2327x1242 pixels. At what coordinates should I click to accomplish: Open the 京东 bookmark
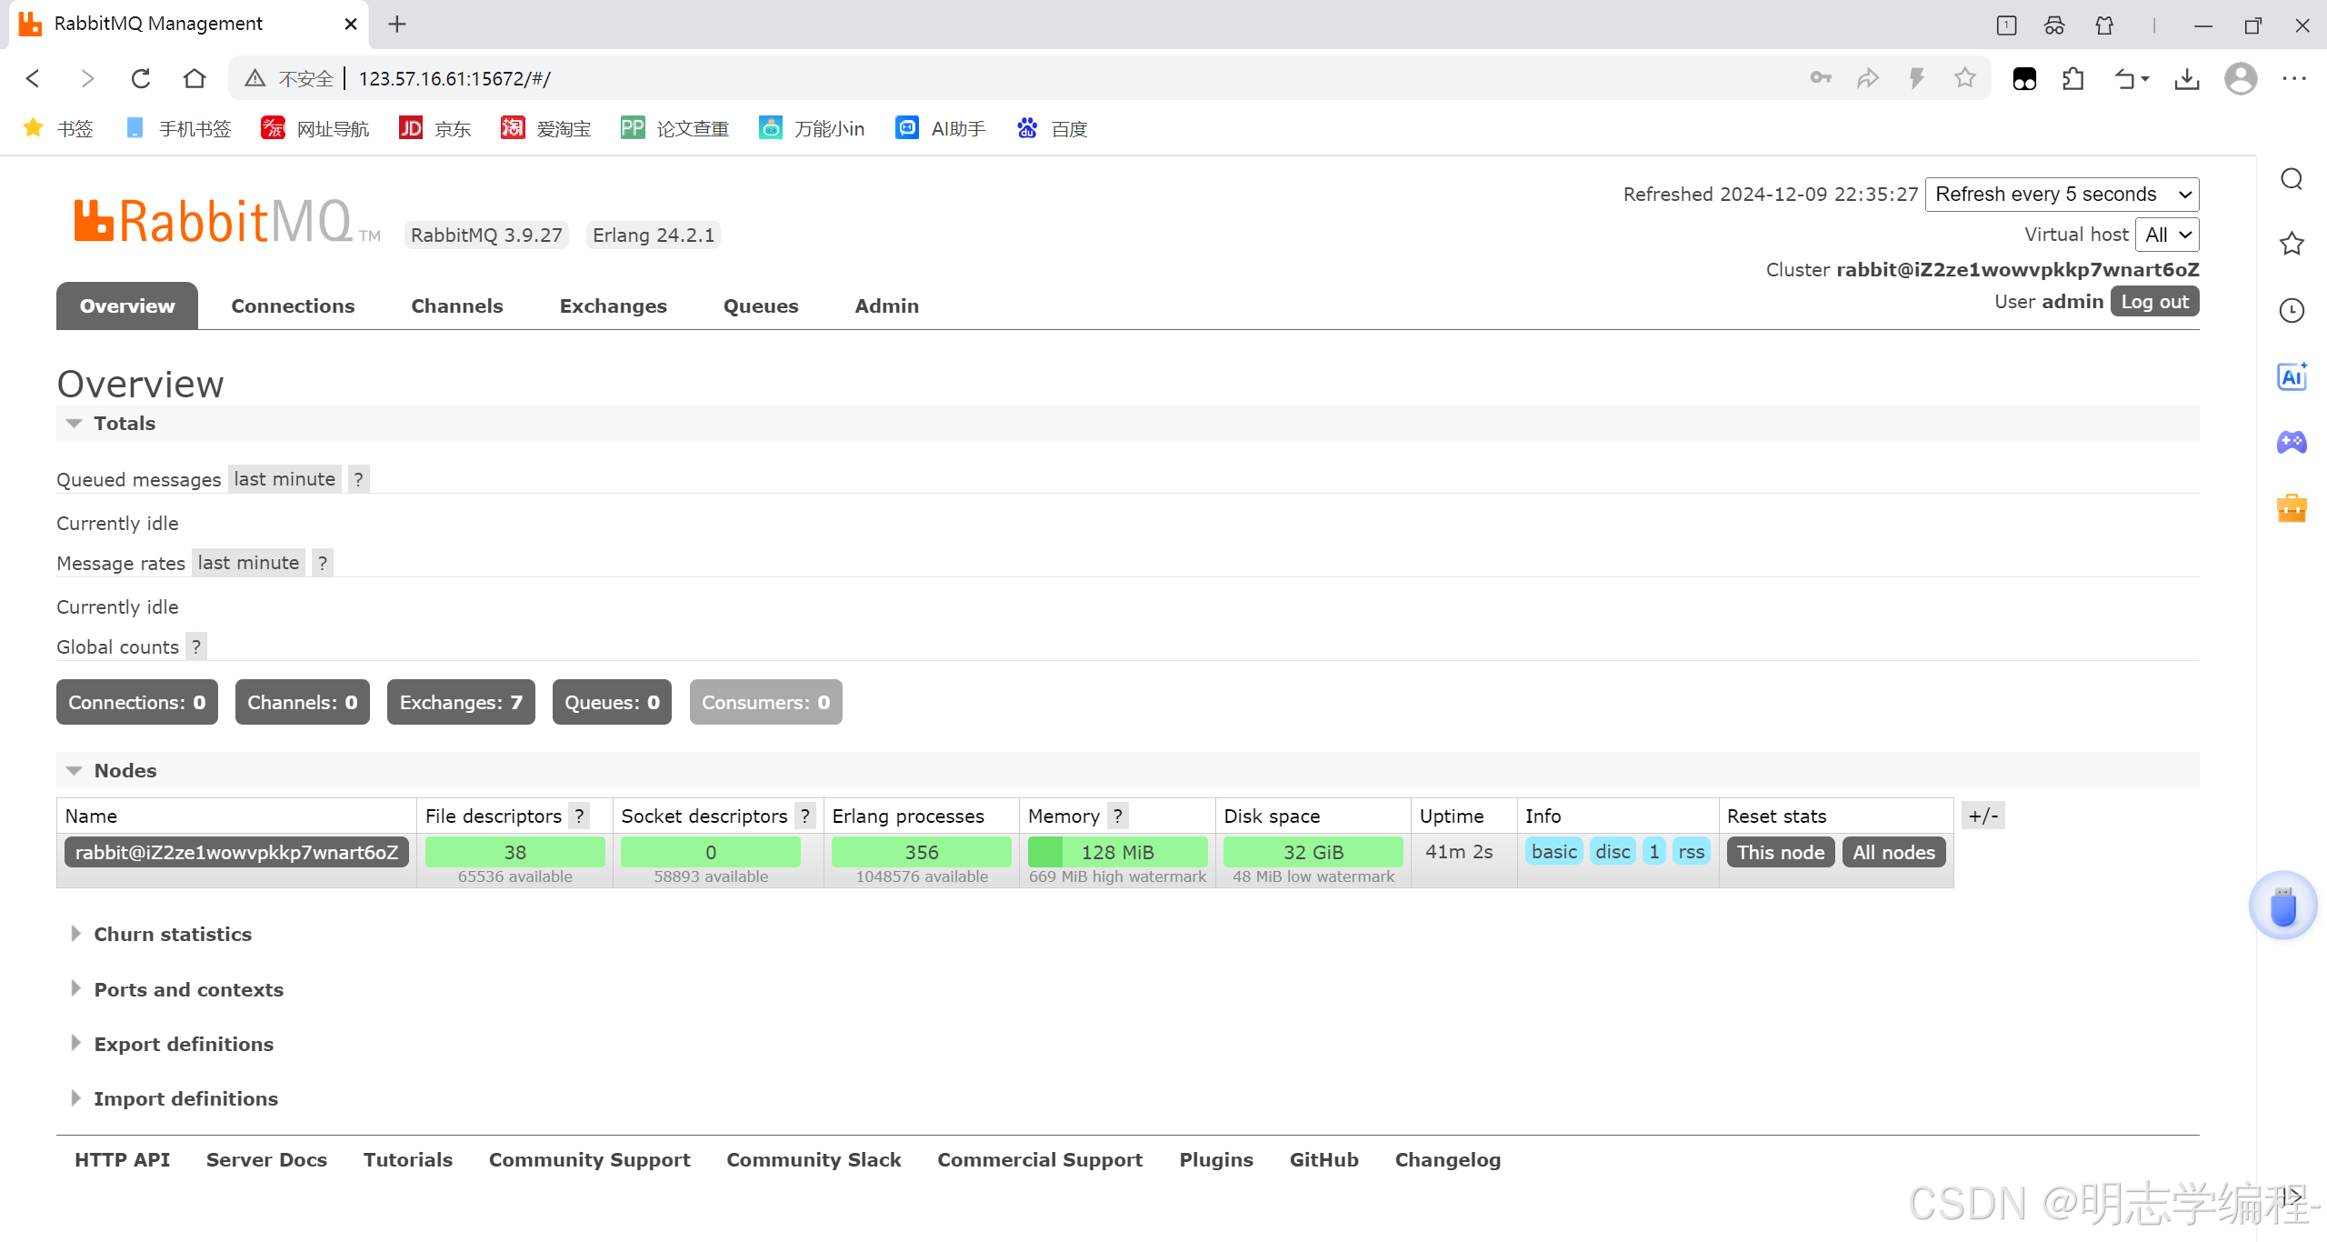434,128
